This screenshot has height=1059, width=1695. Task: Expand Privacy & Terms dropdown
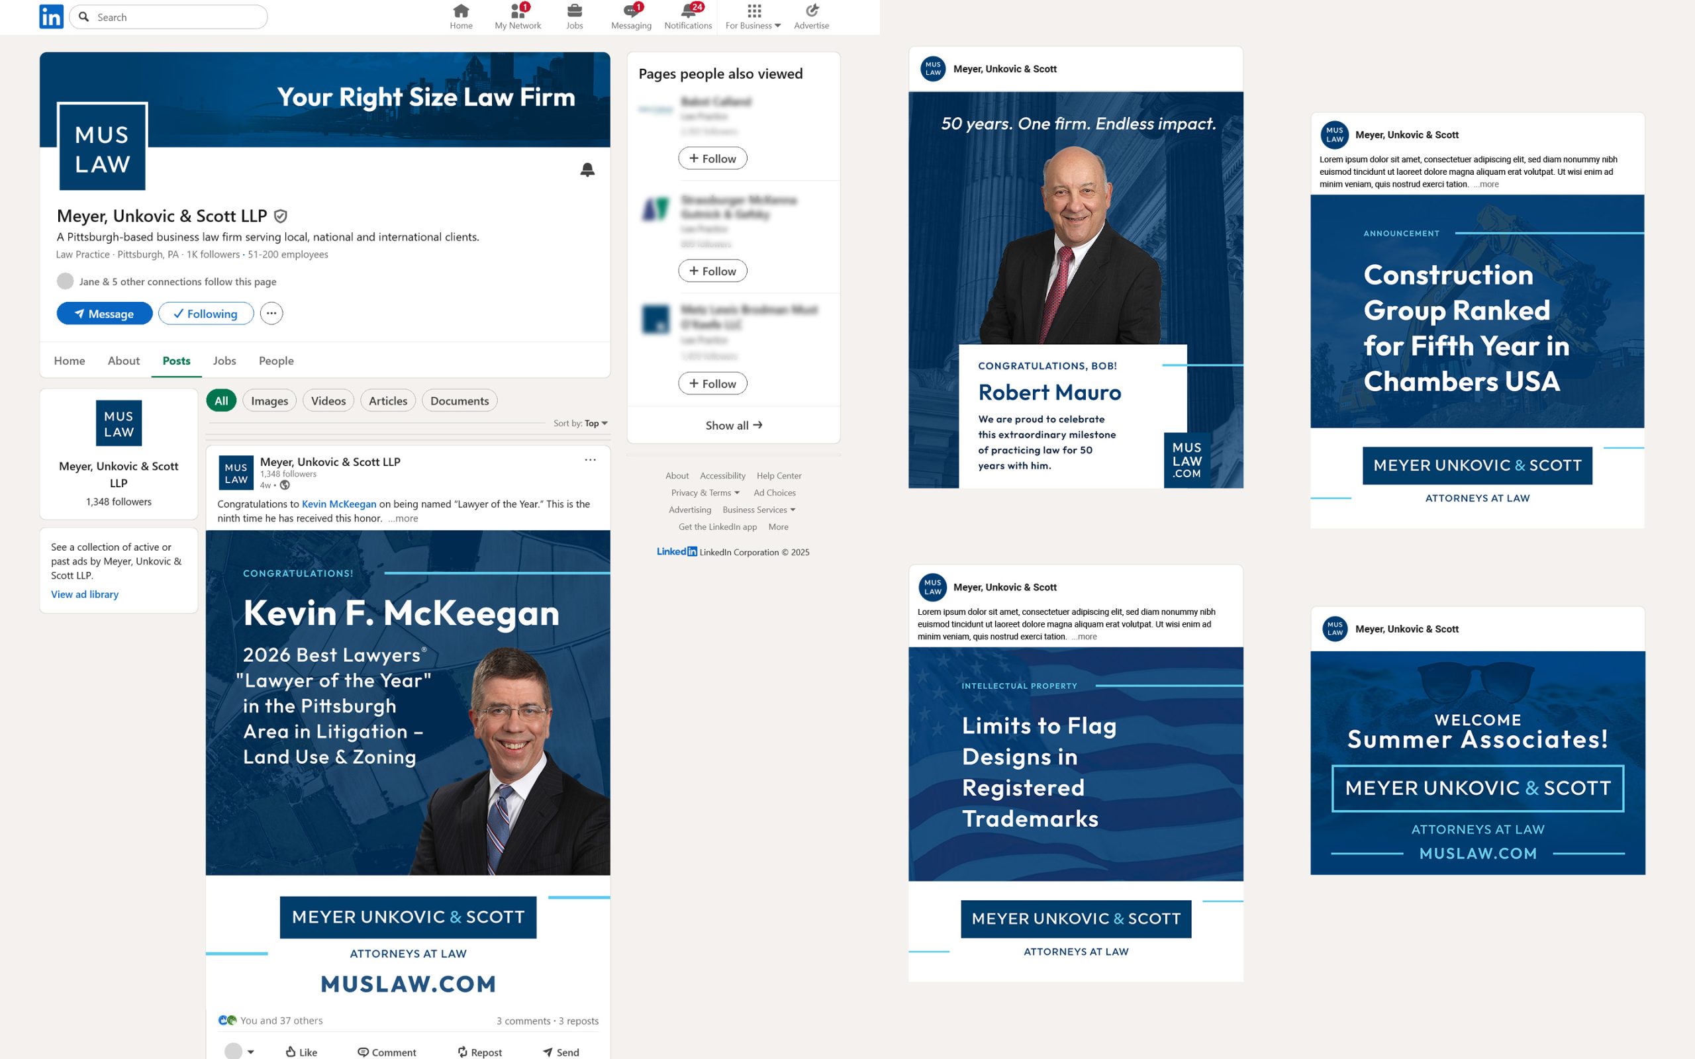(704, 492)
